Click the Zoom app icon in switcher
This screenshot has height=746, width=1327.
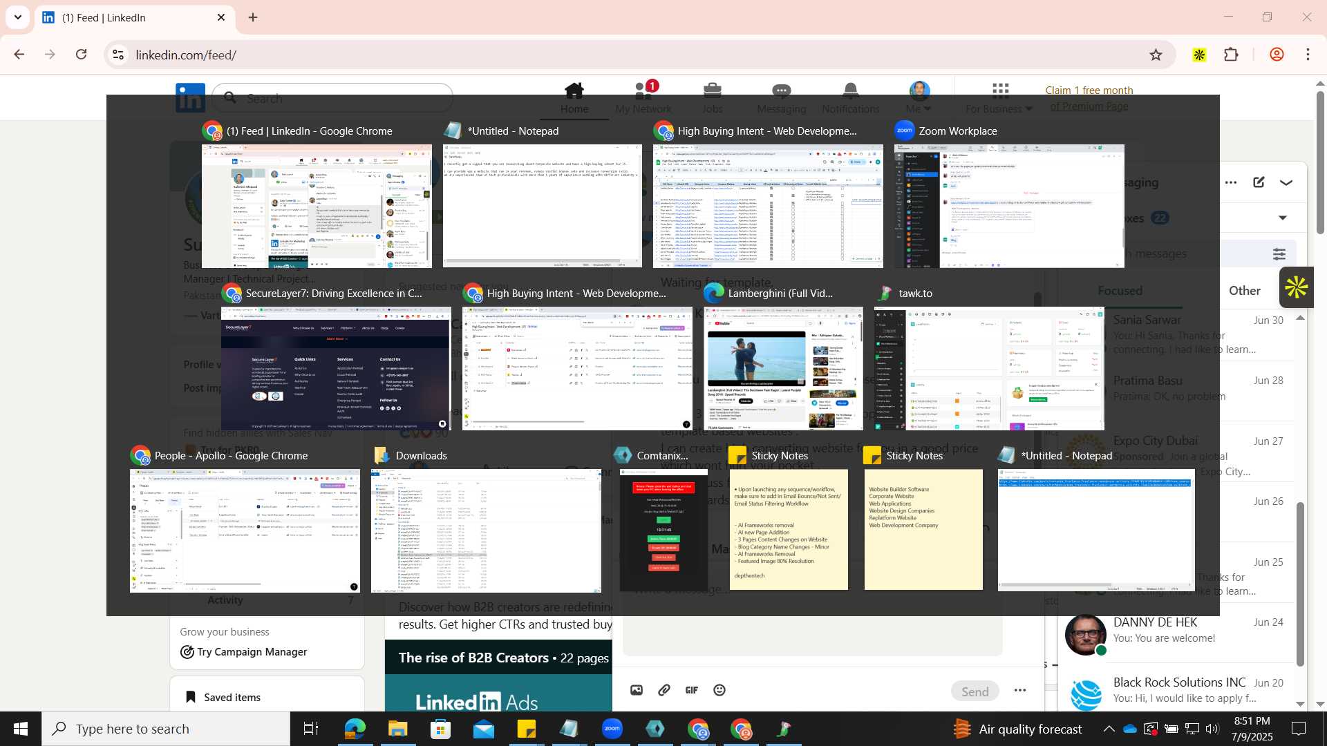click(904, 131)
